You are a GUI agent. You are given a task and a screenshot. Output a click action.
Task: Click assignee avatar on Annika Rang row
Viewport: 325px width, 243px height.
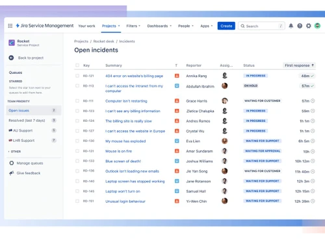tap(225, 76)
